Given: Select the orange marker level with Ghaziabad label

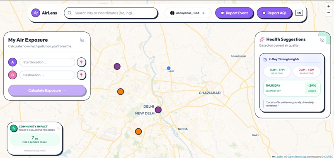Looking at the screenshot, I should (x=121, y=92).
